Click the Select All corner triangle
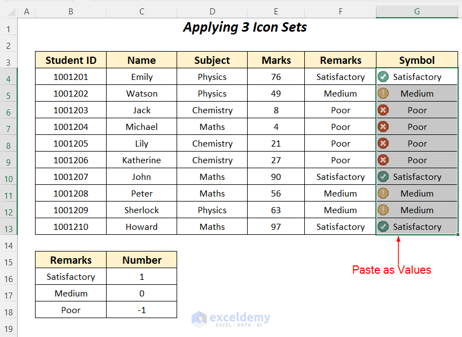462x337 pixels. tap(9, 12)
